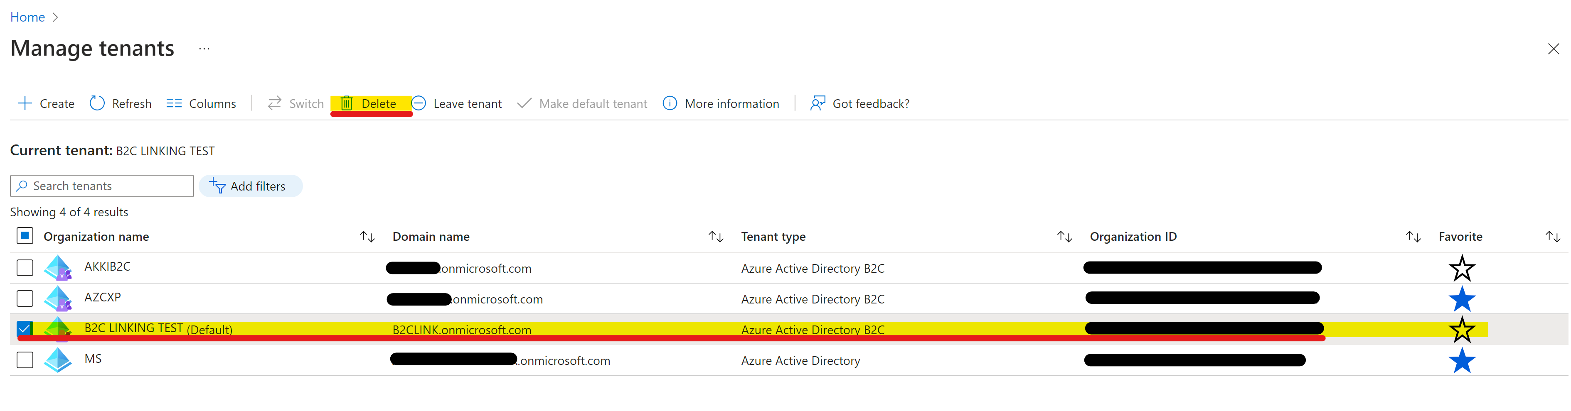Screen dimensions: 1571x411
Task: Click the Domain name column header
Action: pyautogui.click(x=431, y=237)
